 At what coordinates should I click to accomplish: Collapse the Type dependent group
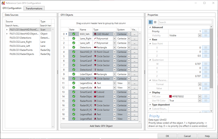(x=150, y=104)
